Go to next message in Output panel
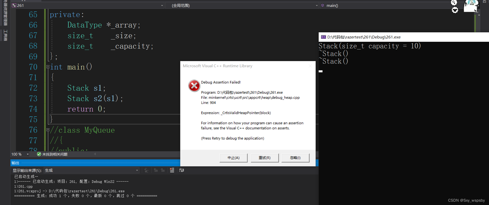 (163, 170)
